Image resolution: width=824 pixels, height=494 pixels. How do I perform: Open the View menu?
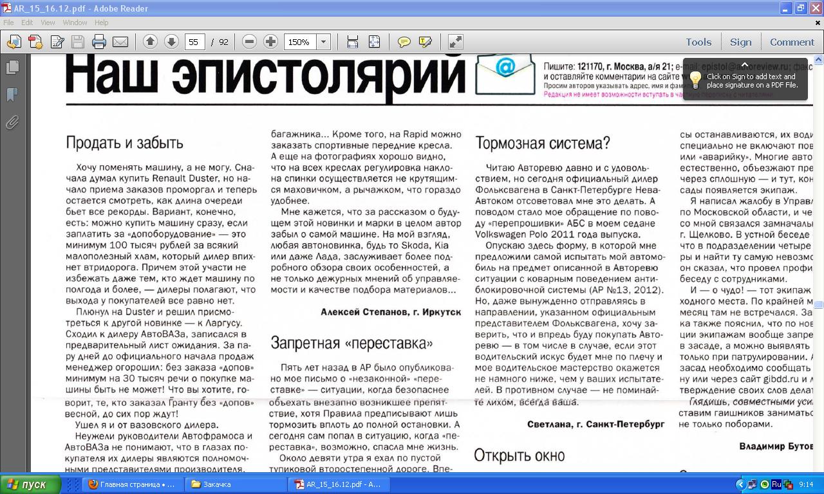[48, 23]
